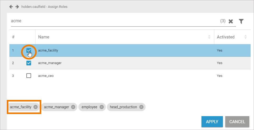The image size is (254, 130).
Task: Uncheck the acme_manager role checkbox
Action: point(29,63)
